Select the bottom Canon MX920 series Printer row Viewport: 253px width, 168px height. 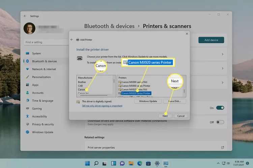point(136,93)
